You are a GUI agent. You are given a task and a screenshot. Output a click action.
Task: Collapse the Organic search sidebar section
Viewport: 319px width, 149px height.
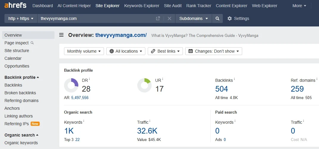pyautogui.click(x=21, y=135)
